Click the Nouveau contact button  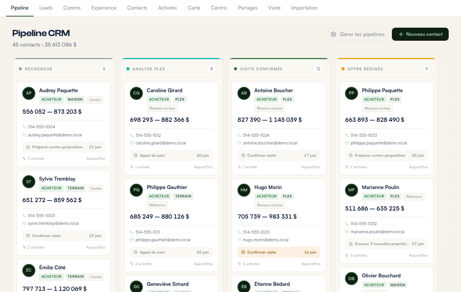pyautogui.click(x=420, y=34)
